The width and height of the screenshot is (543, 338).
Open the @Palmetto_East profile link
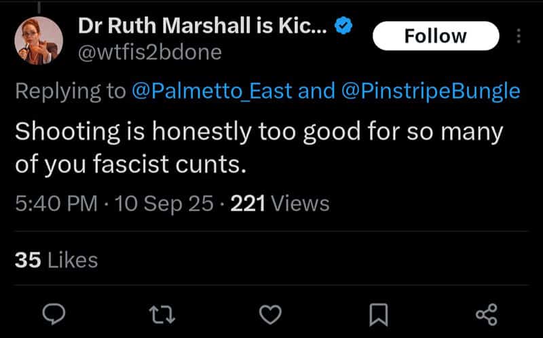coord(212,91)
